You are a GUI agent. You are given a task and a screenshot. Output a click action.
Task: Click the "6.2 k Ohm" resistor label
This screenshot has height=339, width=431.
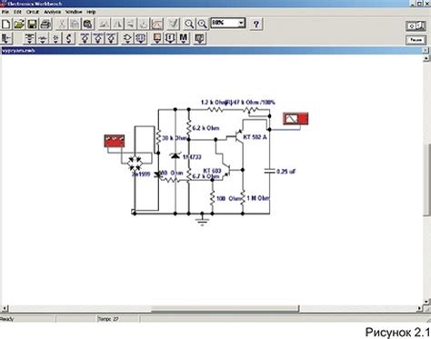pos(205,128)
